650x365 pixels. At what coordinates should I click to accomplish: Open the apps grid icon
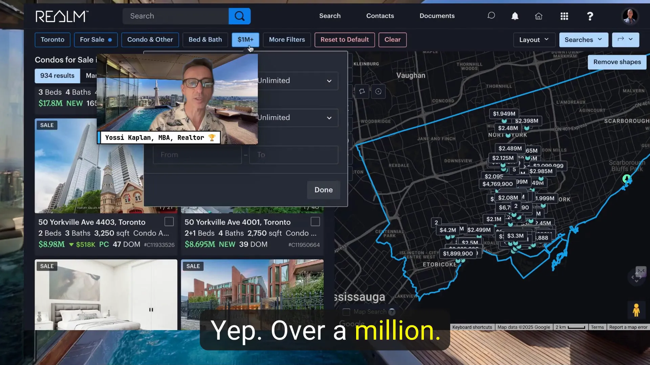click(x=564, y=16)
